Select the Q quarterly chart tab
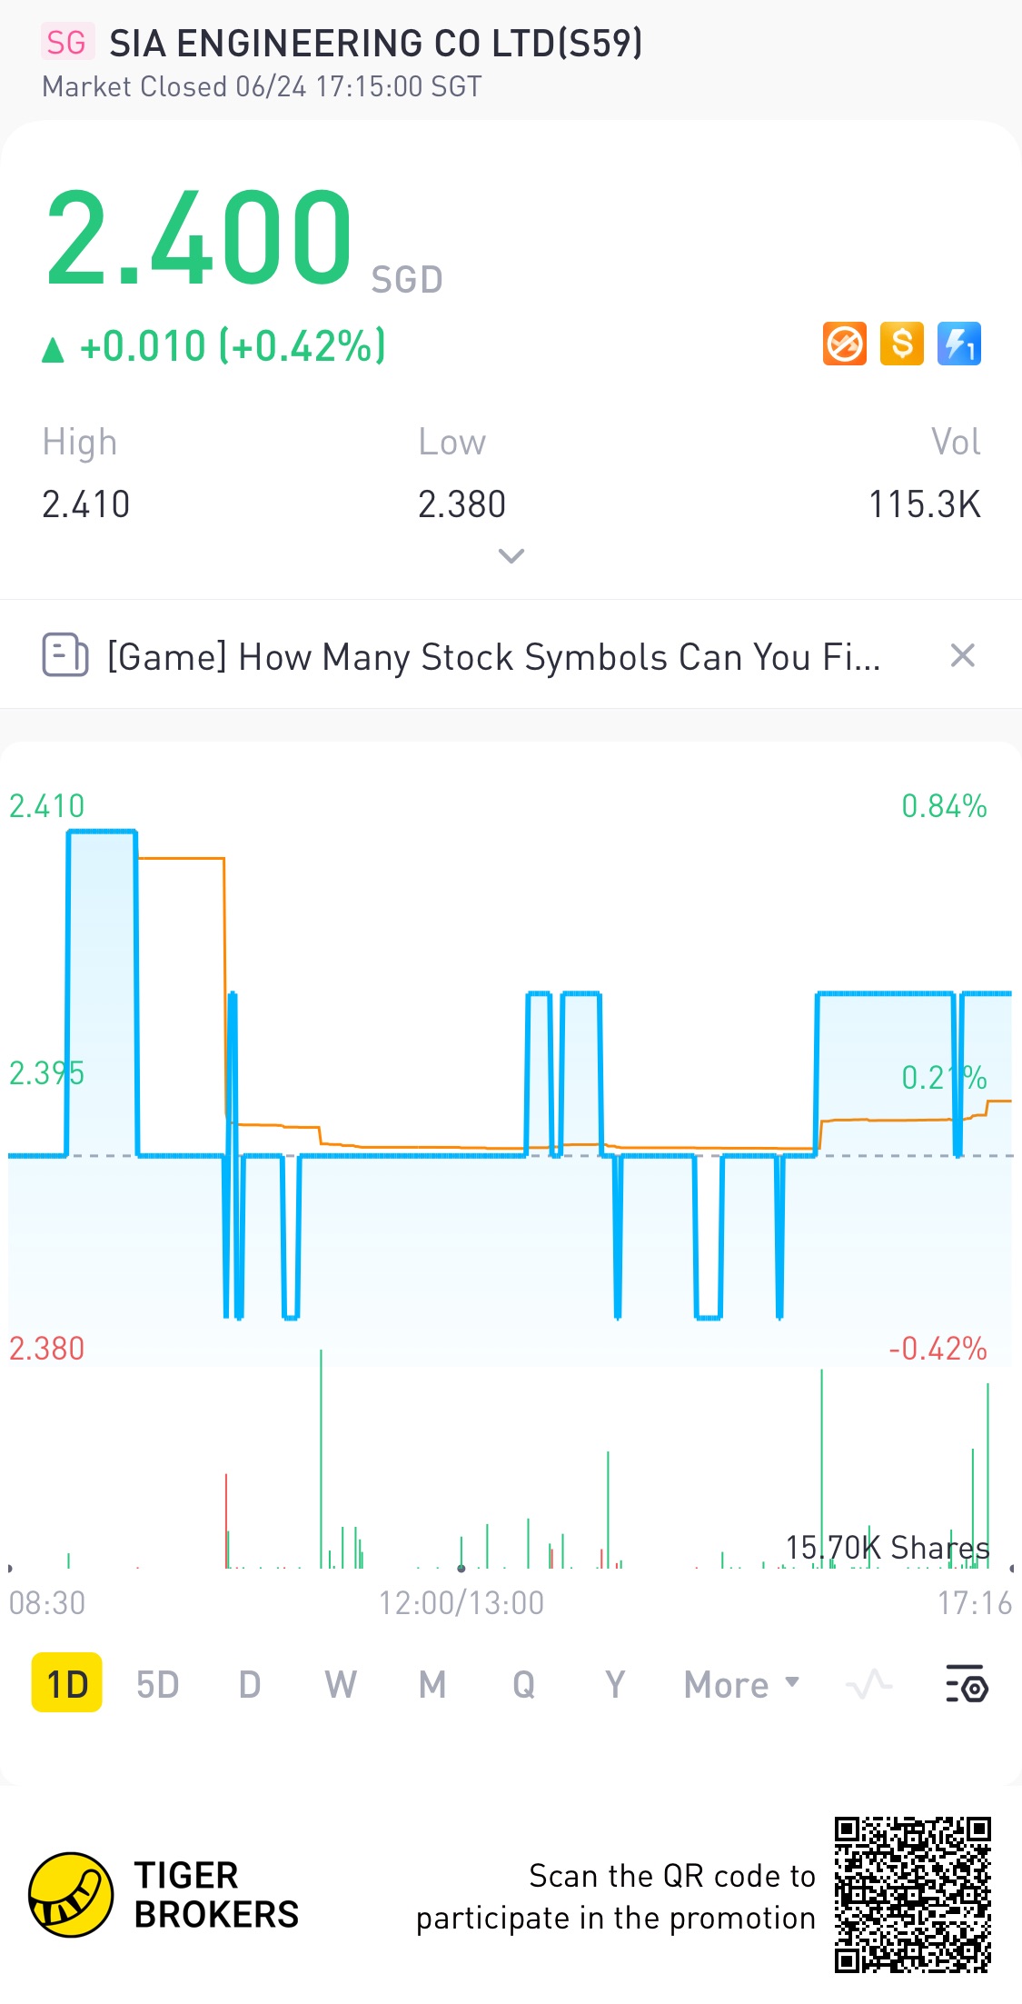 523,1684
